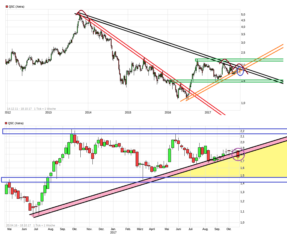Click the 1,1 price label on lower axis
The image size is (287, 239).
click(242, 211)
